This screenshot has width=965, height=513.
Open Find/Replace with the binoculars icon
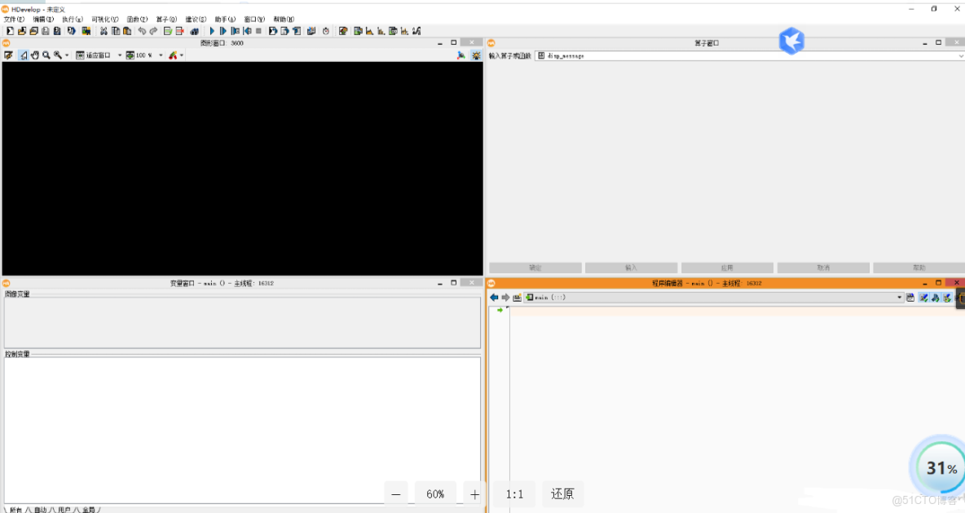[x=195, y=31]
